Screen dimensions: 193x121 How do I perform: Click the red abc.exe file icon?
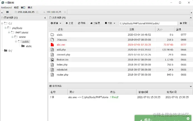pyautogui.click(x=52, y=45)
